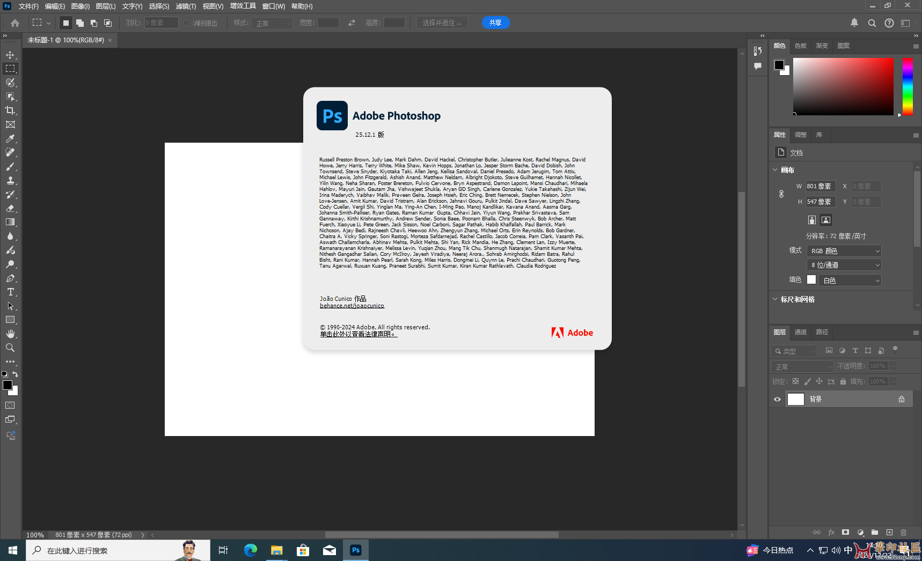Open the Color panel options menu

point(916,46)
